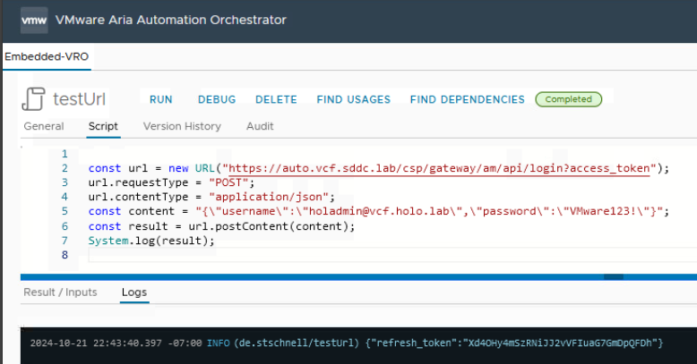Open the Audit tab

(260, 126)
